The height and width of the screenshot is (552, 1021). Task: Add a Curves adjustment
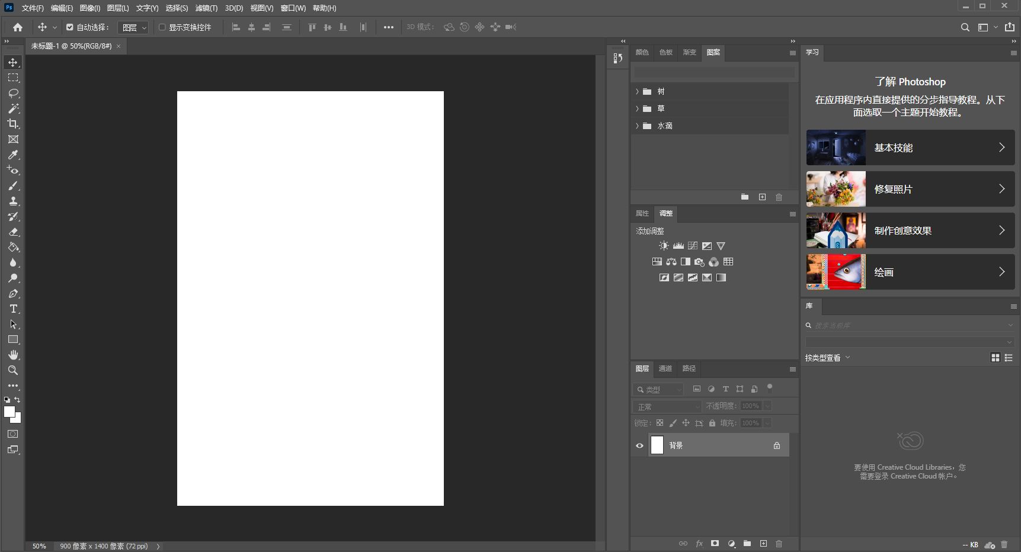click(693, 246)
